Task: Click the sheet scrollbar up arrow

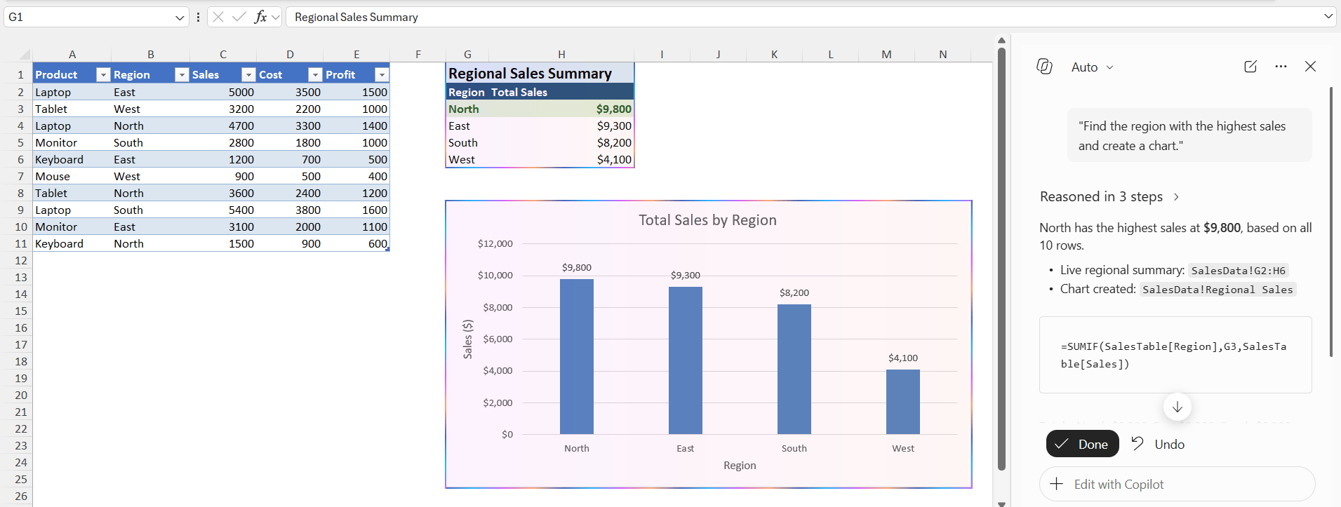Action: (1001, 40)
